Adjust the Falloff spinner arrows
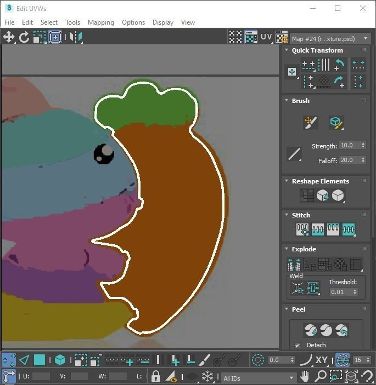The width and height of the screenshot is (376, 385). coord(363,160)
